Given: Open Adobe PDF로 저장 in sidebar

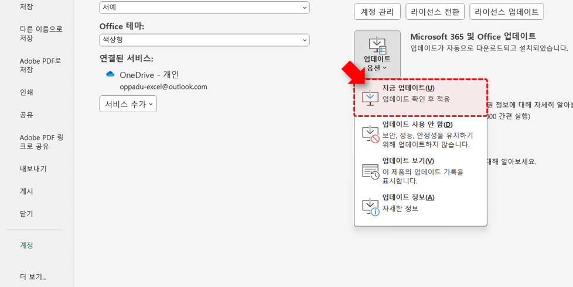Looking at the screenshot, I should click(x=40, y=65).
